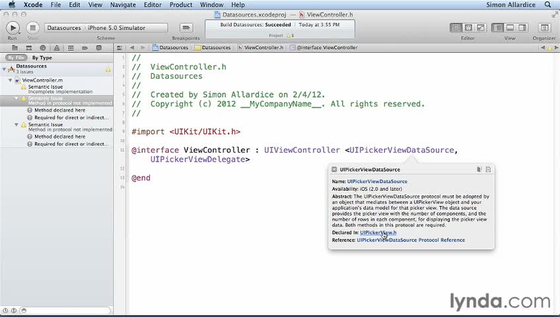This screenshot has height=317, width=560.
Task: Switch to the Standard editor
Action: click(456, 28)
